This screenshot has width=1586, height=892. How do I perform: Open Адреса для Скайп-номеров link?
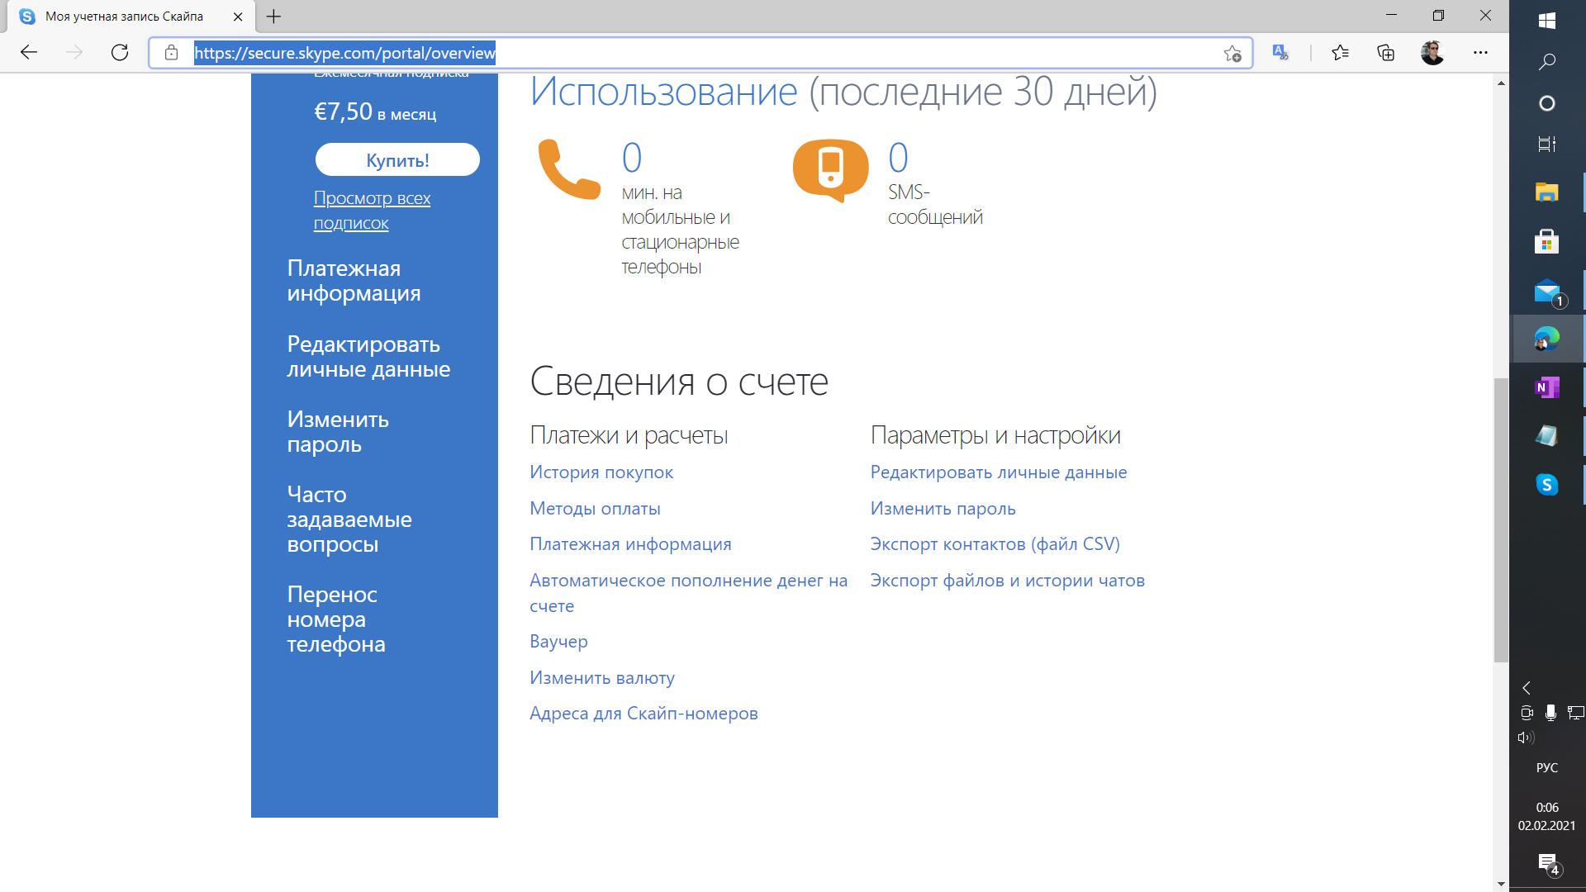643,714
